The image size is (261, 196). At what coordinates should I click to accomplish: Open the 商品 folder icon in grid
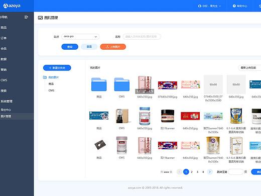pos(99,84)
